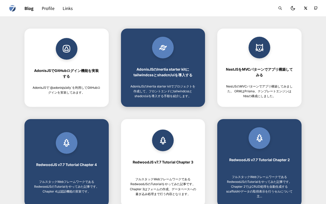Viewport: 326px width, 204px height.
Task: Toggle dark mode with the moon icon
Action: tap(293, 8)
